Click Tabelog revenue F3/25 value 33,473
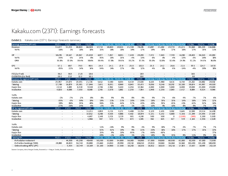Viewport: 228px width, 176px height. point(140,85)
